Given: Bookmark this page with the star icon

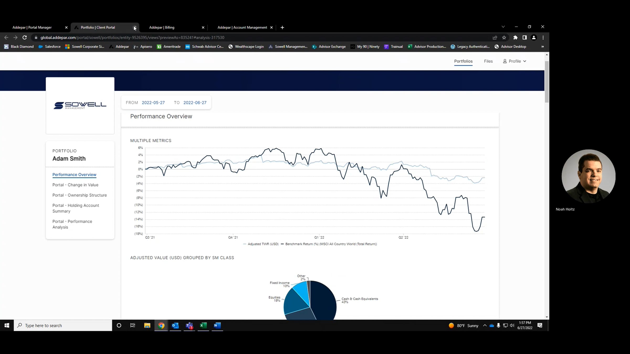Looking at the screenshot, I should (504, 37).
